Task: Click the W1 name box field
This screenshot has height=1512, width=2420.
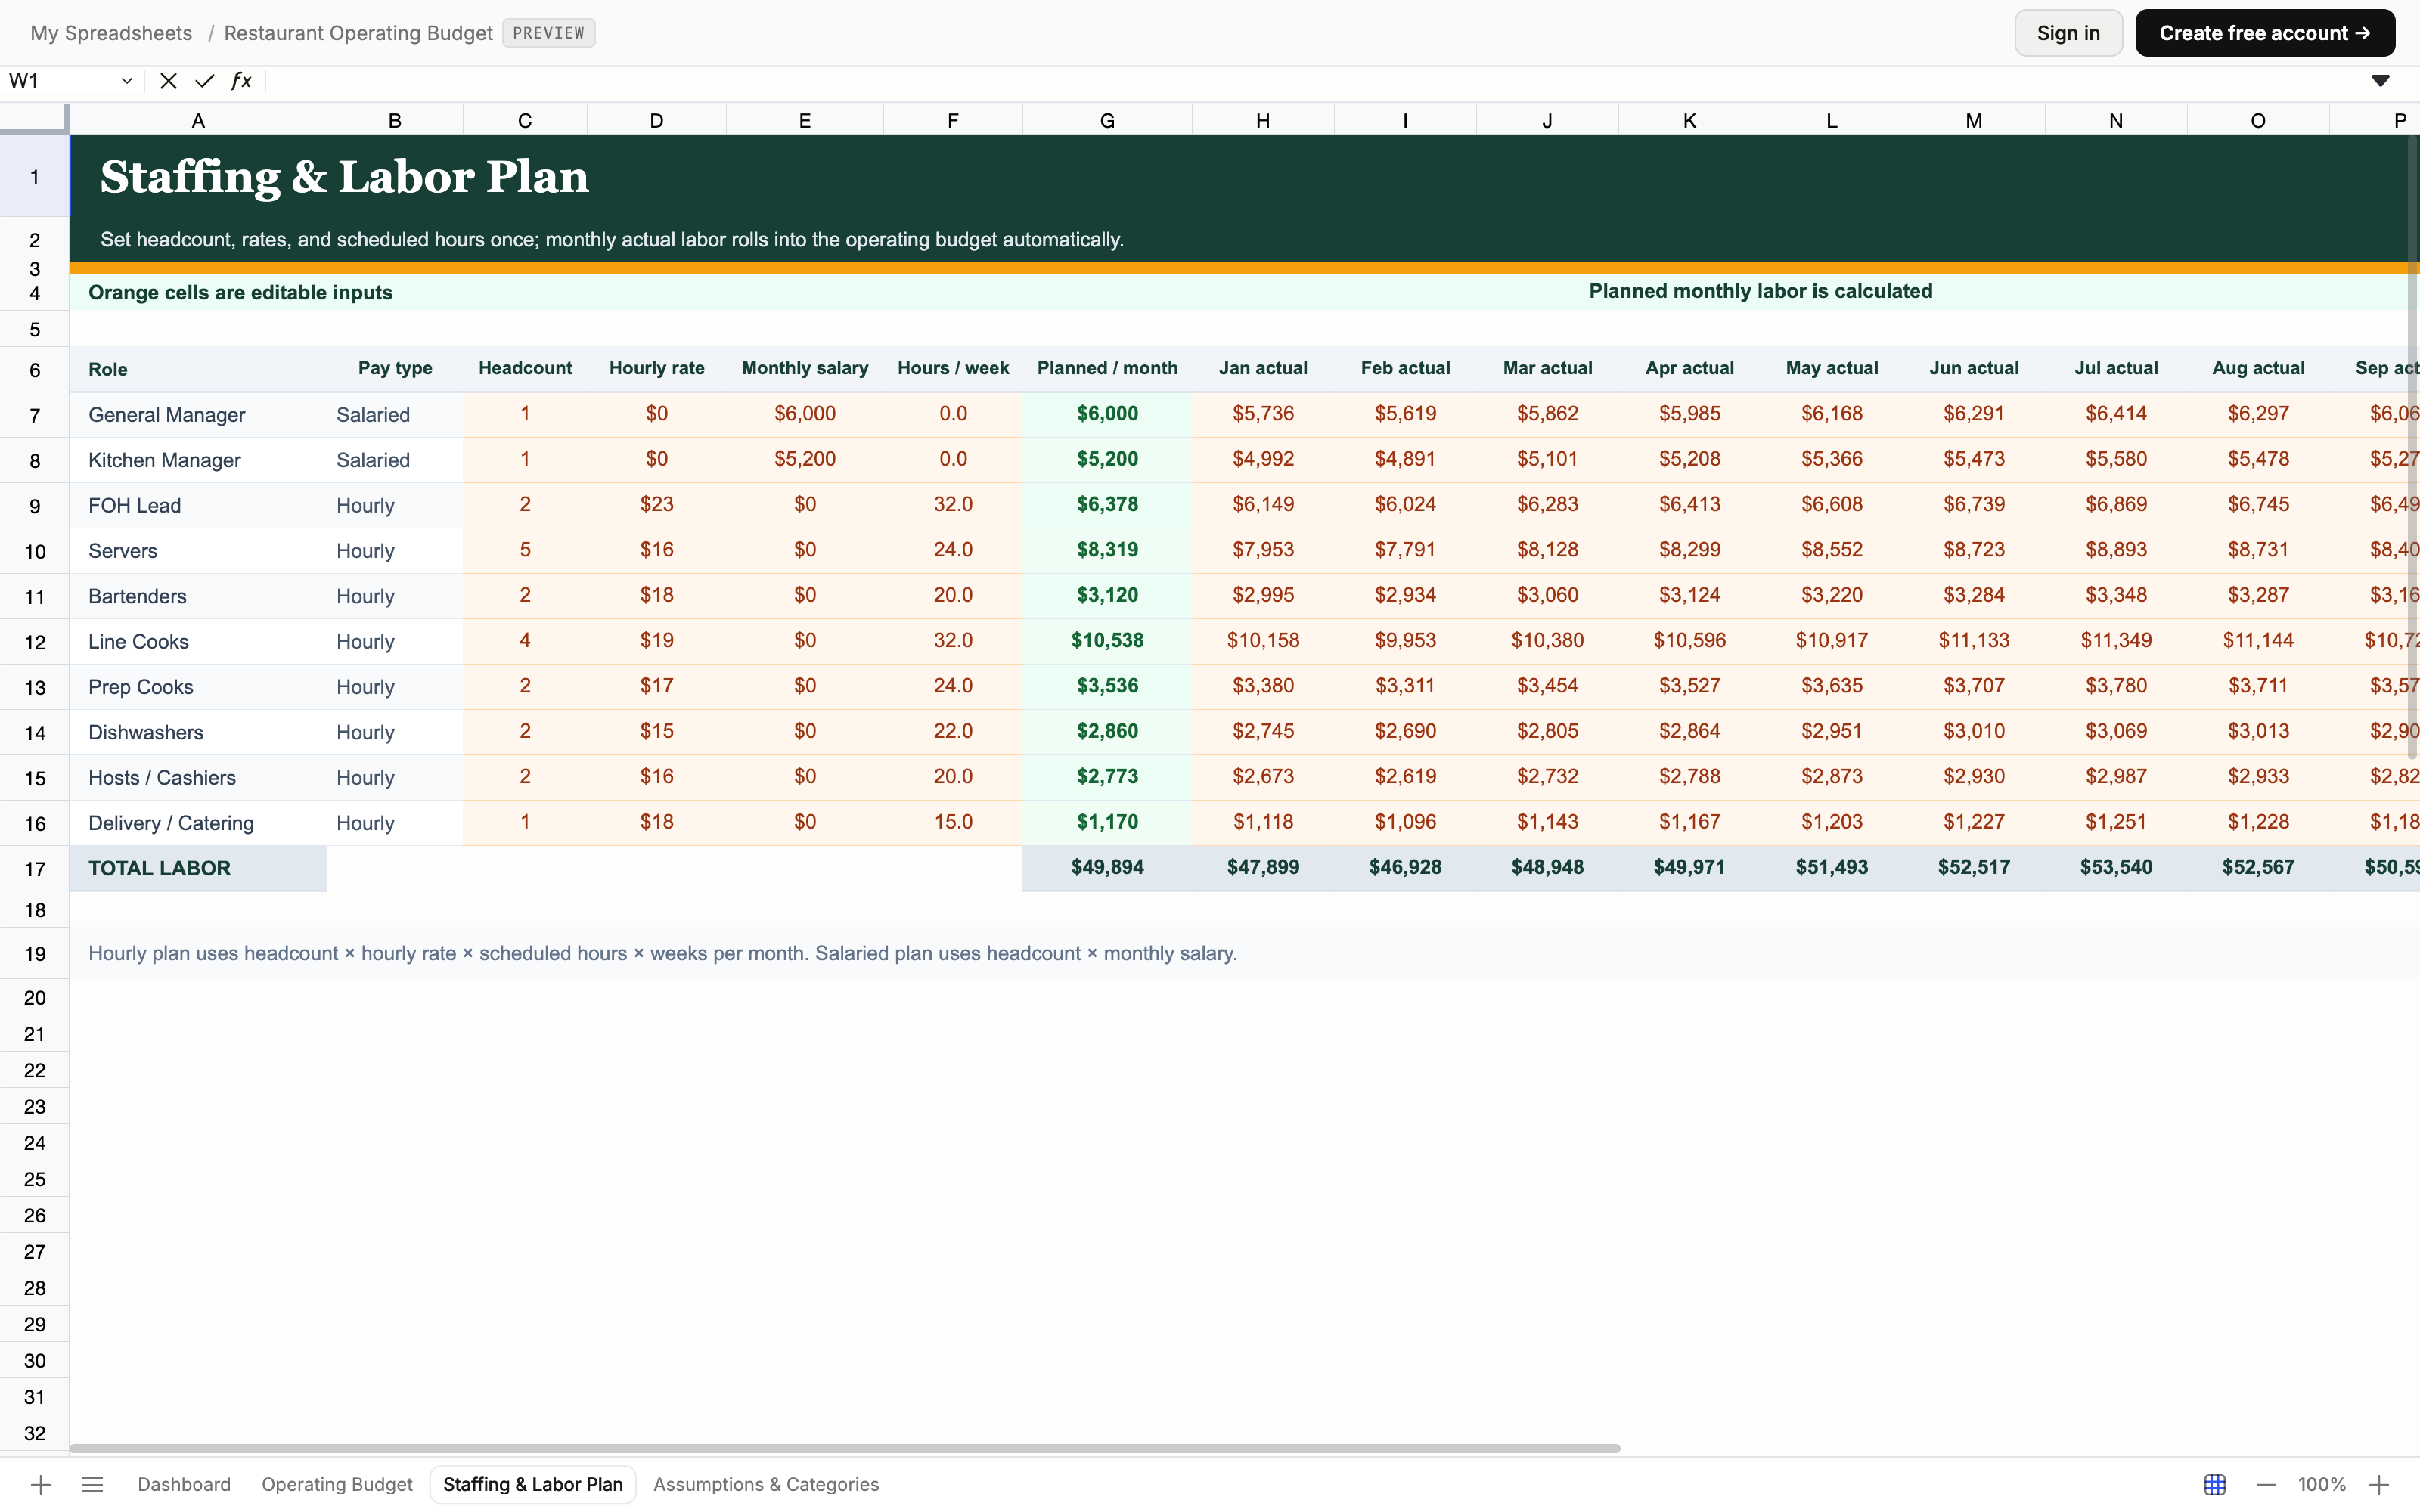Action: (60, 81)
